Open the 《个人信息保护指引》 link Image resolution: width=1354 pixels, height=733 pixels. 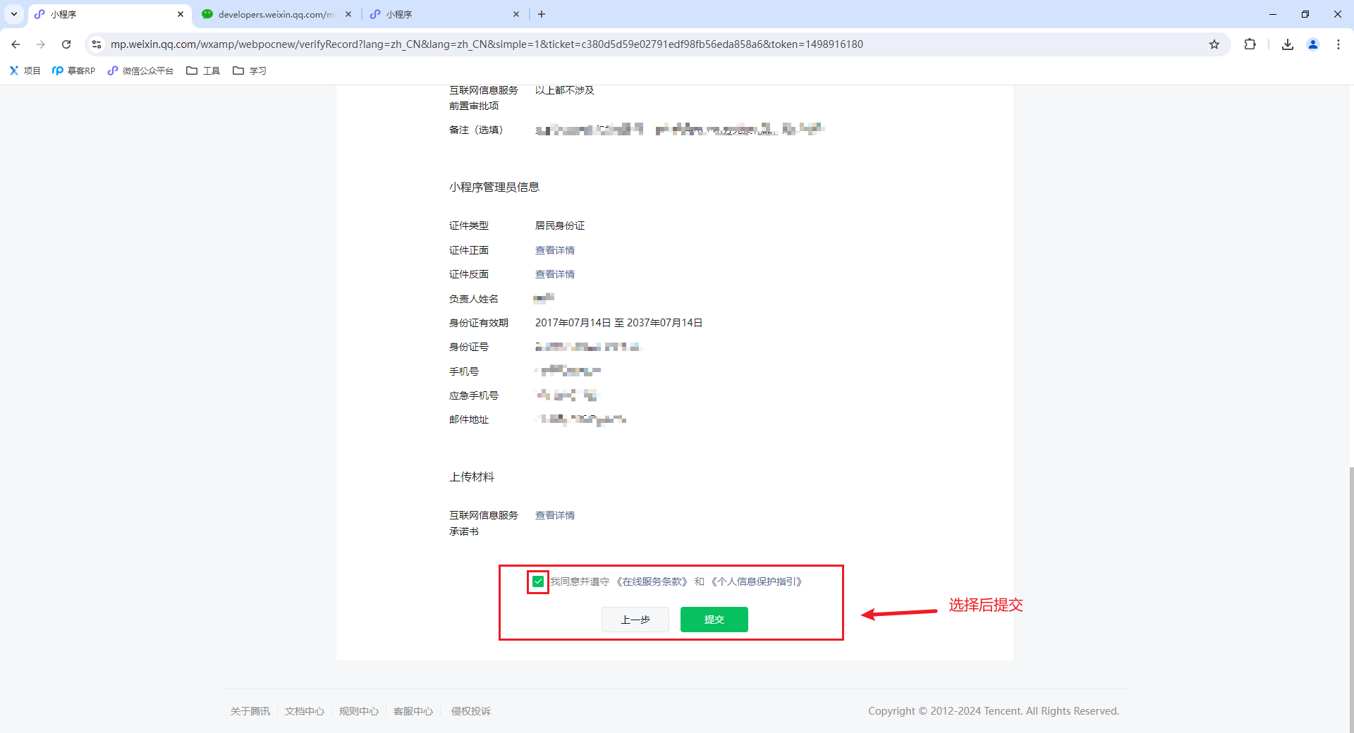757,581
